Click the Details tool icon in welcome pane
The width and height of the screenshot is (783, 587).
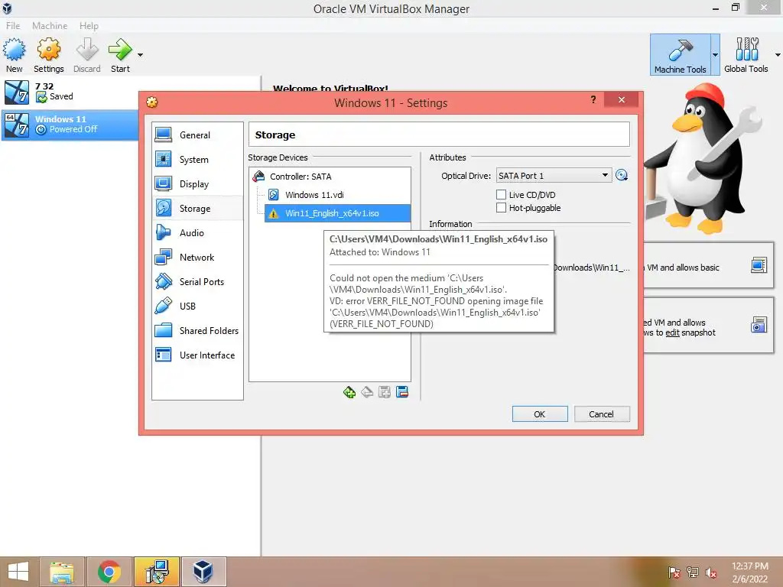pos(759,265)
